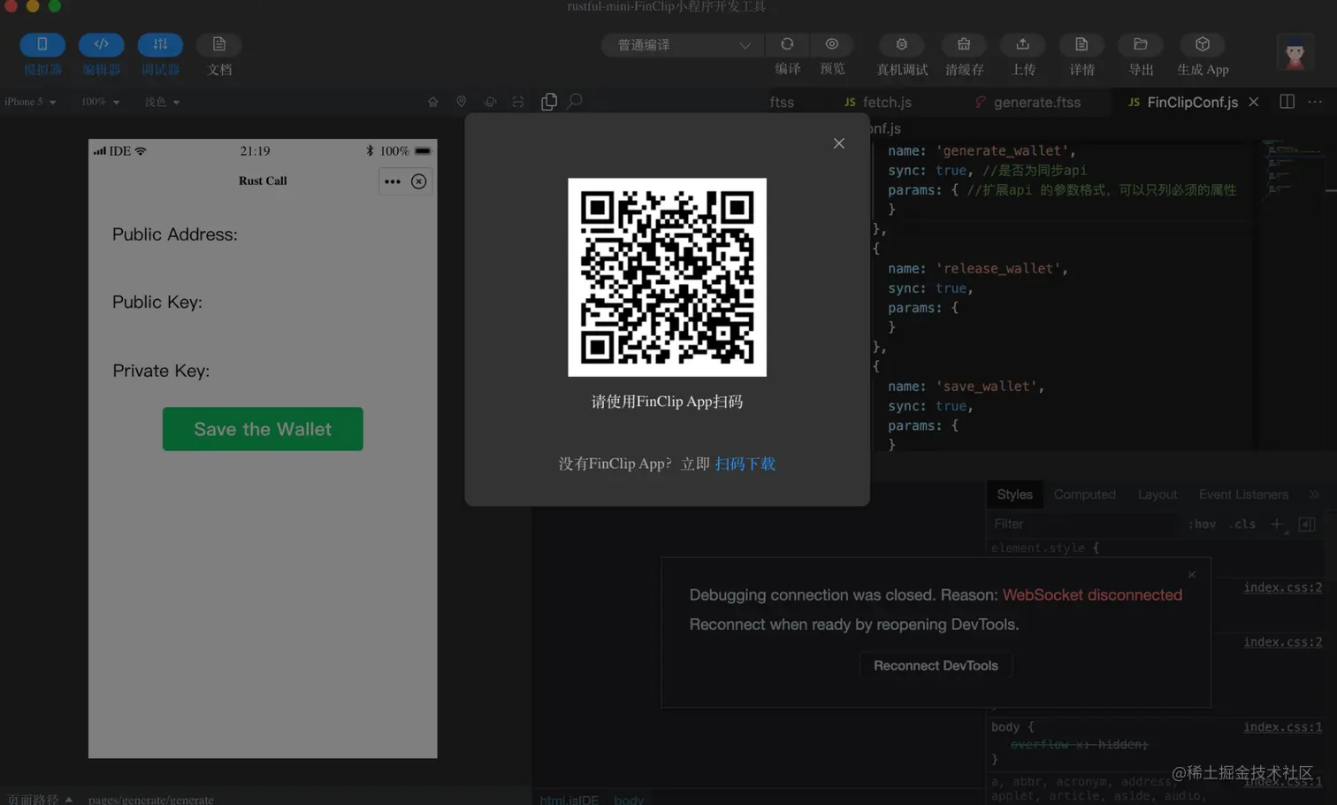Switch to the ftss tab
The height and width of the screenshot is (805, 1337).
(782, 103)
